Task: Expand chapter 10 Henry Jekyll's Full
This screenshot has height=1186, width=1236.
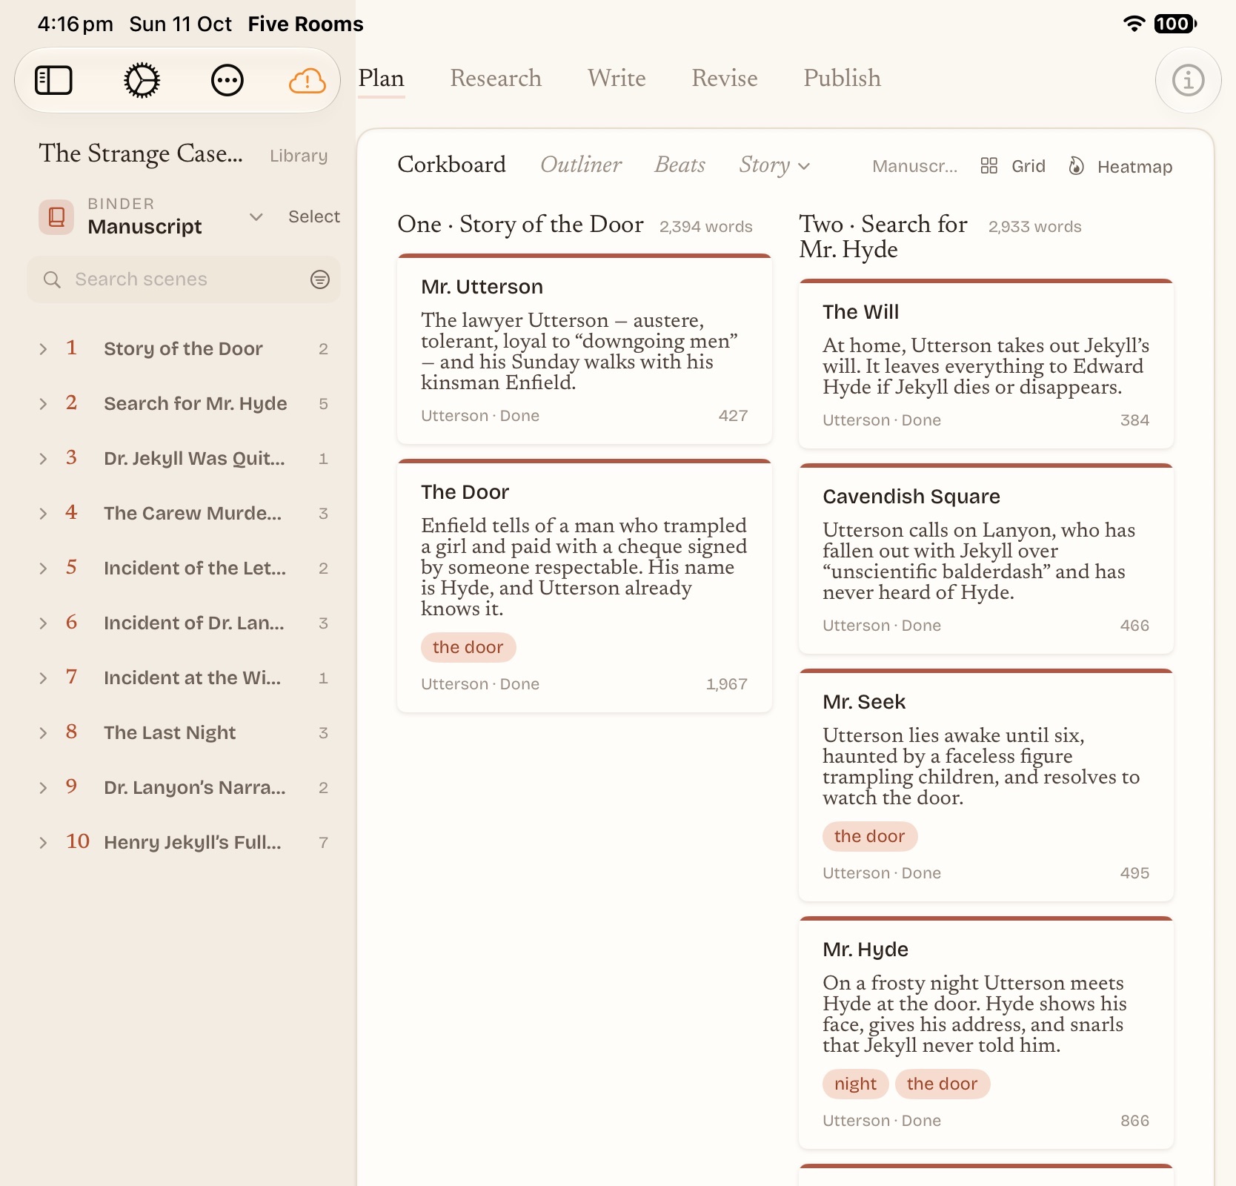Action: [x=43, y=843]
